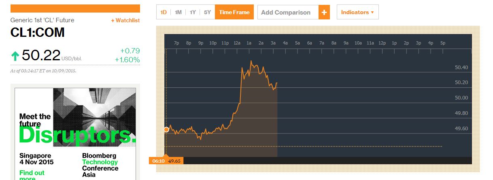Show the 1Y chart range

[193, 12]
